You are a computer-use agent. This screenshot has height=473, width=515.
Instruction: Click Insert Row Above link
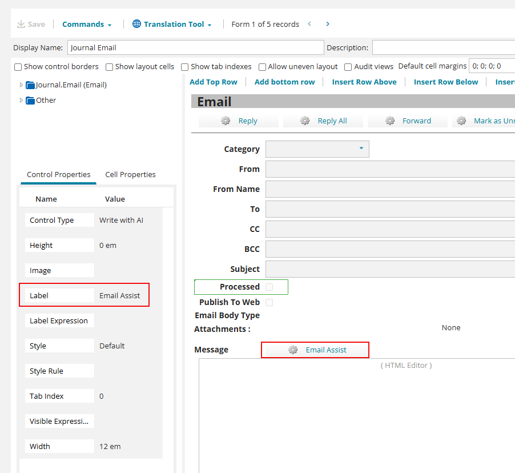(x=364, y=82)
